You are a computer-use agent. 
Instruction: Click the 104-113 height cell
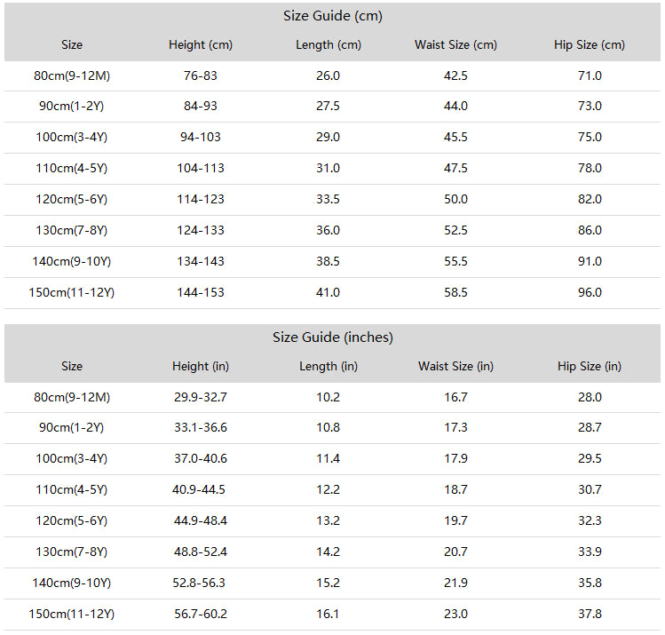[200, 168]
